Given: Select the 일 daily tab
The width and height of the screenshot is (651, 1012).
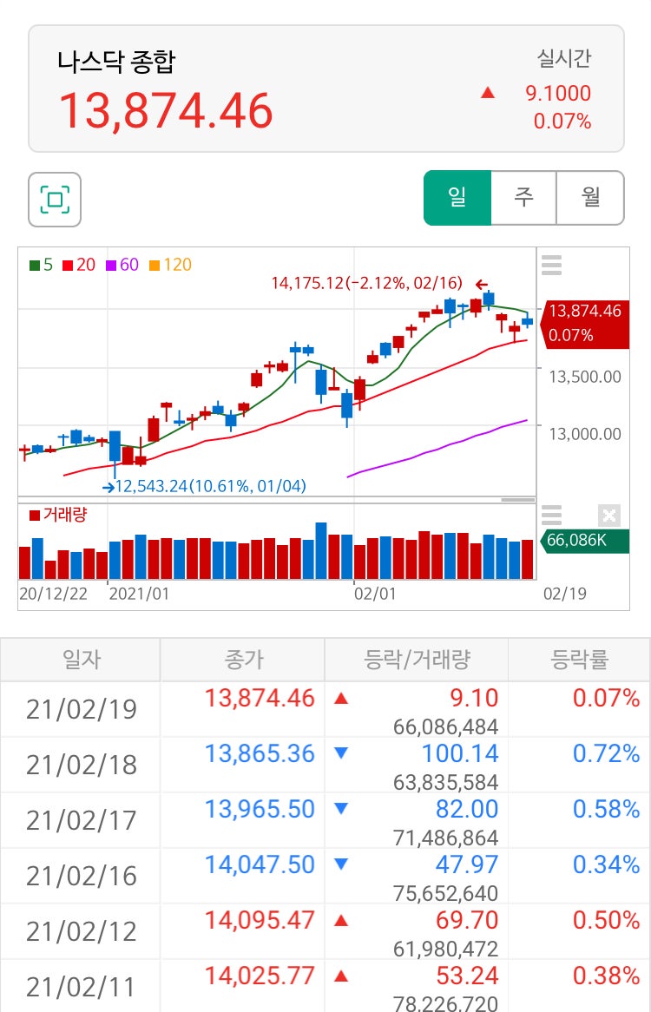Looking at the screenshot, I should (457, 198).
